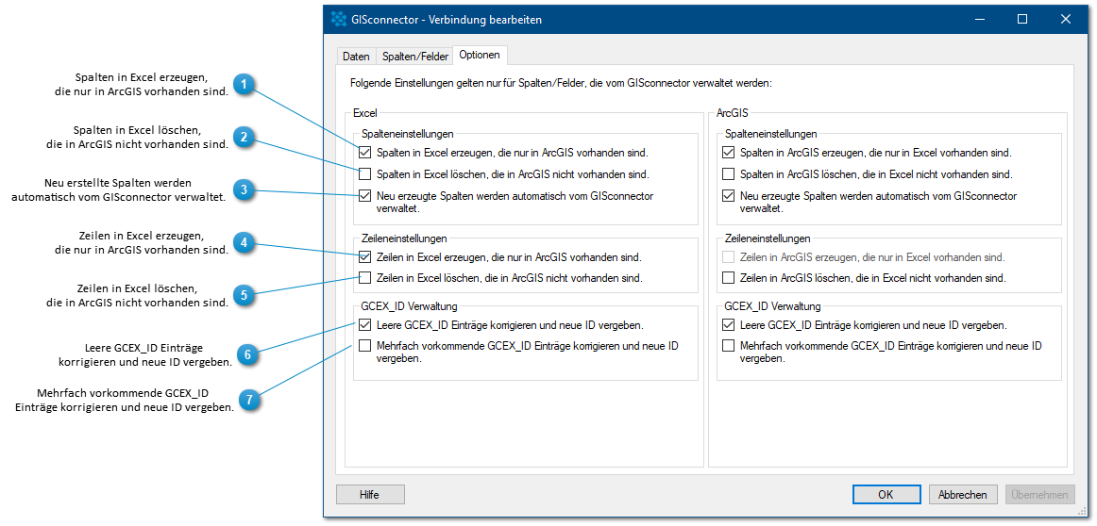Check 'Spalten in ArcGIS löschen' checkbox

728,173
